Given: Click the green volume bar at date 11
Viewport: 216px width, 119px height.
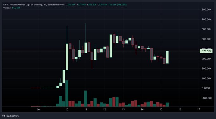Looking at the screenshot, I should (x=86, y=98).
